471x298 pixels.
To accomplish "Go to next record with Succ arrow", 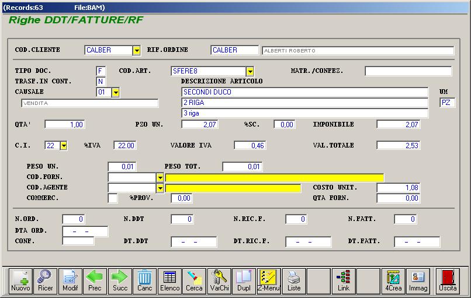I will [x=120, y=281].
